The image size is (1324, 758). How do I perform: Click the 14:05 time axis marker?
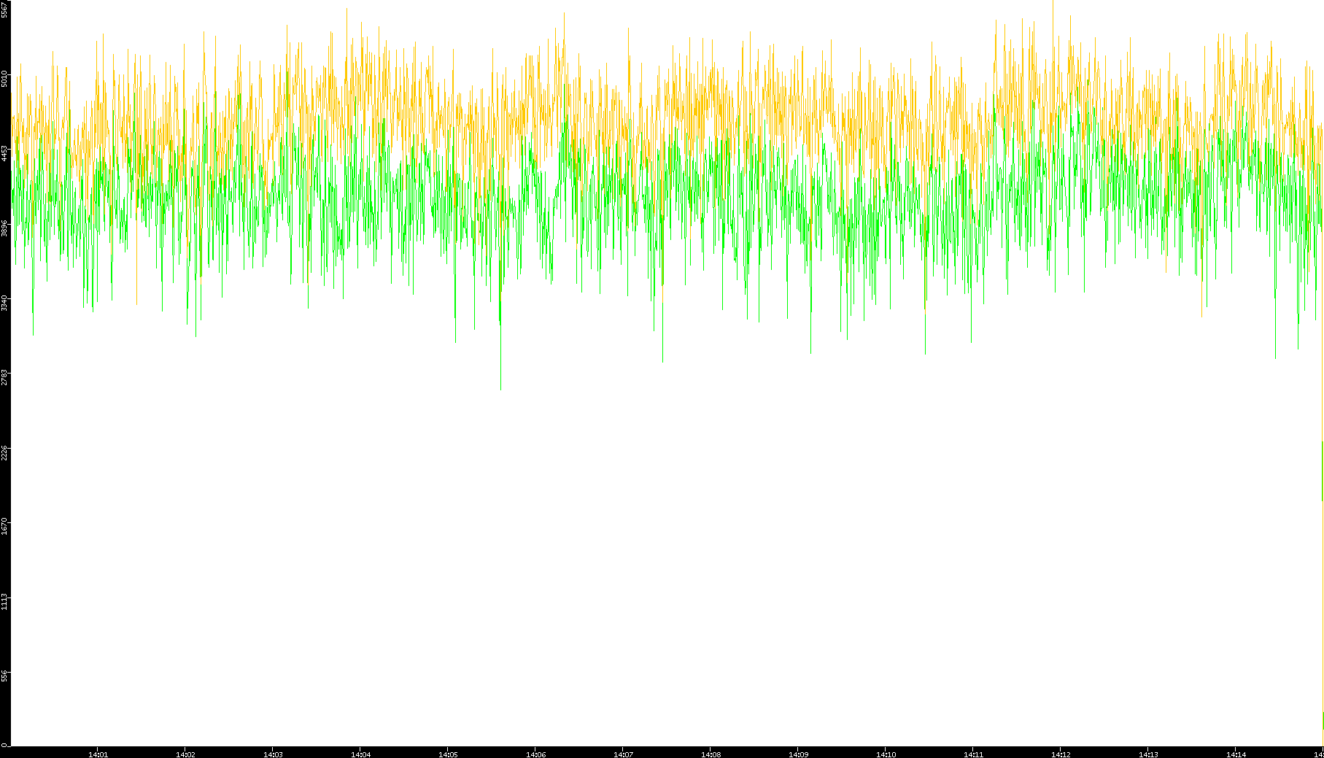point(448,754)
